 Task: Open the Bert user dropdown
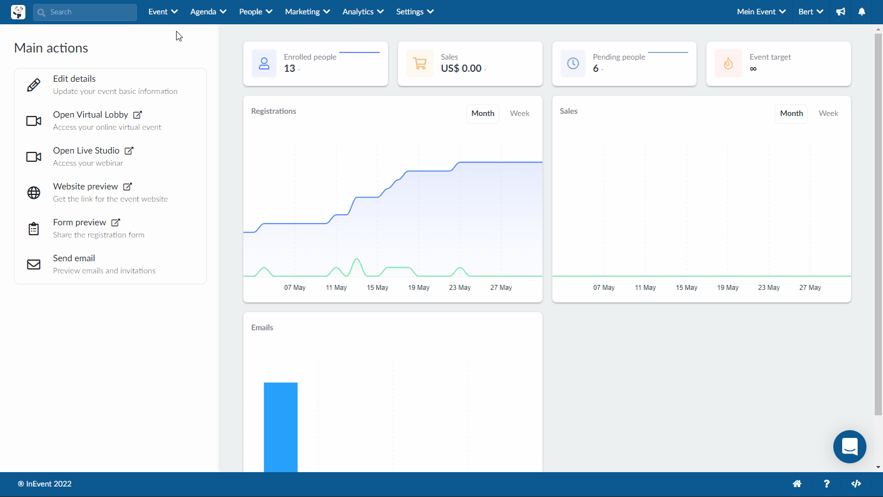point(811,12)
